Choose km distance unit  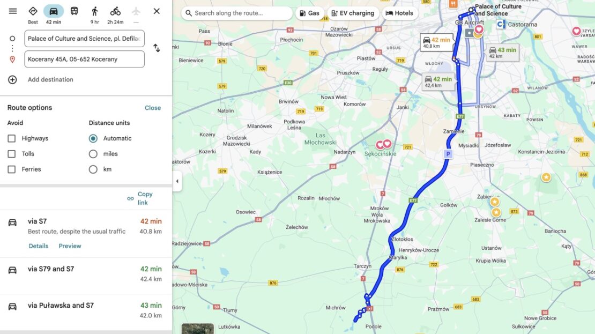click(93, 169)
